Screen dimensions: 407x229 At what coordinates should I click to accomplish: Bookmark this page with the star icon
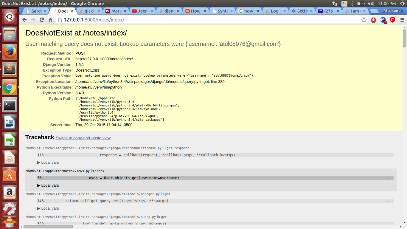pos(364,20)
